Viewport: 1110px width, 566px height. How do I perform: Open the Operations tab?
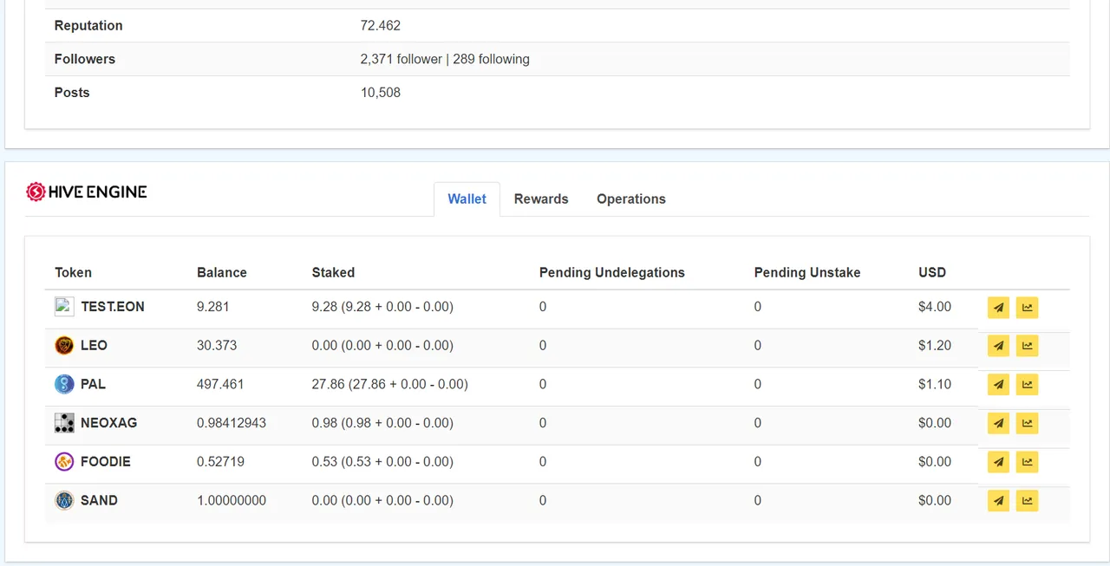click(631, 199)
